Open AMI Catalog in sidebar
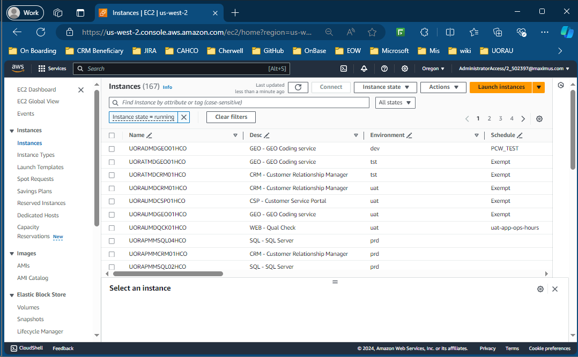This screenshot has height=357, width=578. pyautogui.click(x=32, y=278)
